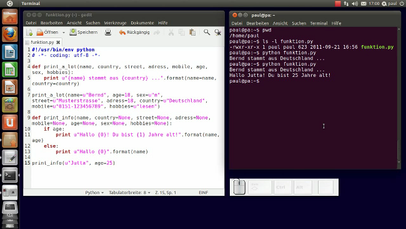Click the Search magnifier icon
Screen dimensions: 406x229
click(207, 33)
